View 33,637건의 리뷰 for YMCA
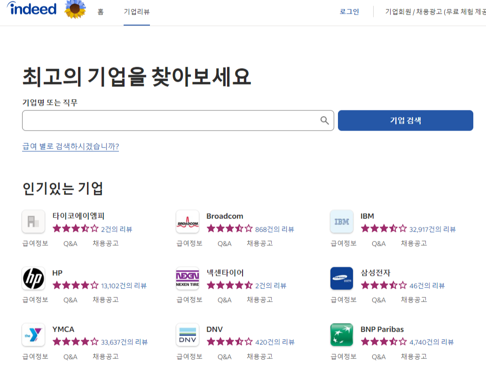The image size is (486, 373). (x=124, y=342)
